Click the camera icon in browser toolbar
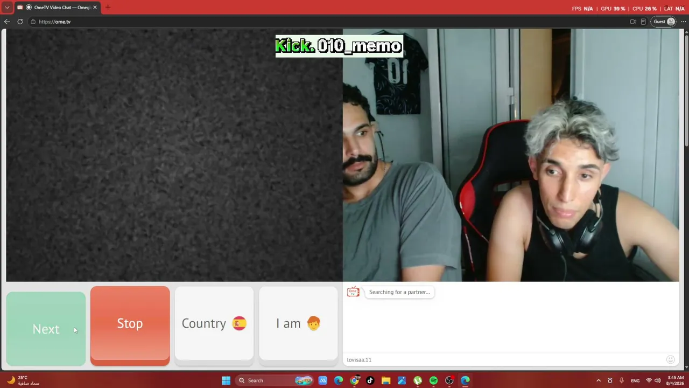689x388 pixels. (633, 22)
